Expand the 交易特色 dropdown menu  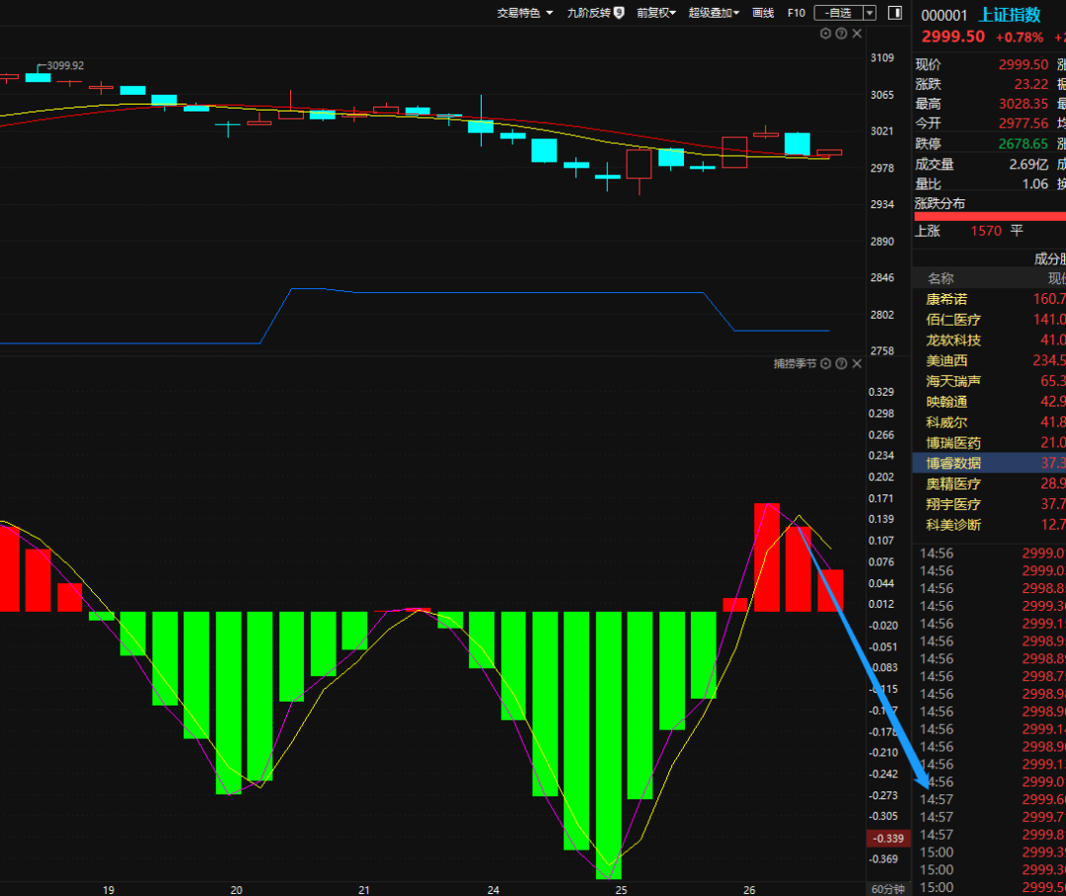pyautogui.click(x=525, y=13)
